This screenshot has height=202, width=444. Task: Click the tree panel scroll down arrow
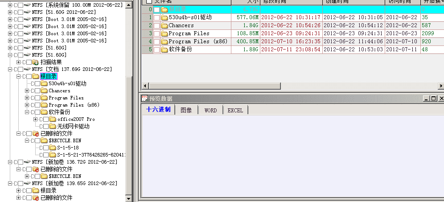[129, 198]
